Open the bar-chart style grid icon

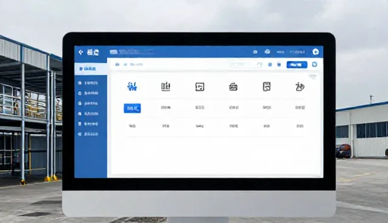click(166, 87)
